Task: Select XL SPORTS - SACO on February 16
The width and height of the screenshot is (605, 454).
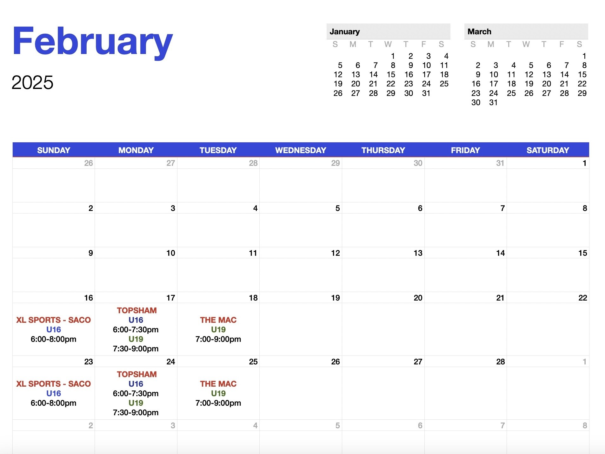Action: click(x=53, y=320)
